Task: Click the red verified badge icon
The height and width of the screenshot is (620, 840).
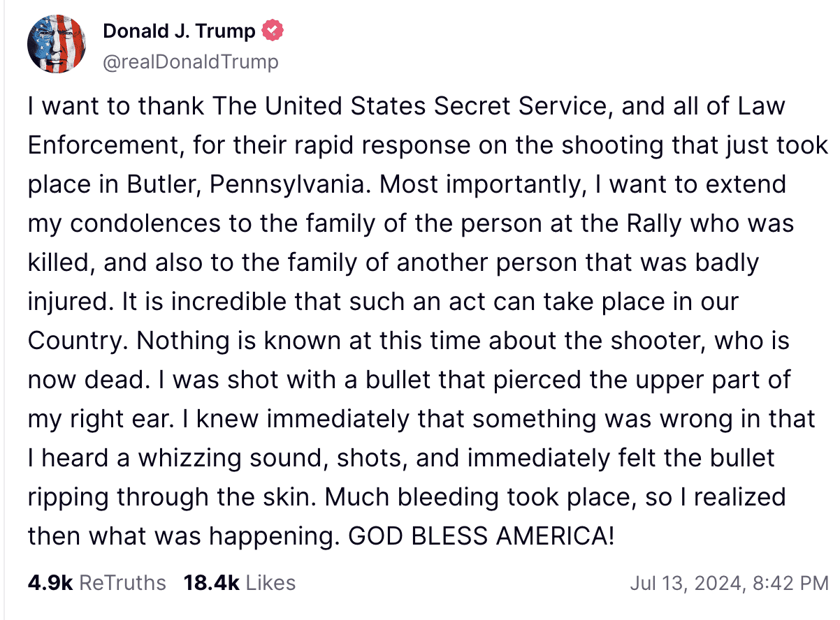Action: click(x=272, y=31)
